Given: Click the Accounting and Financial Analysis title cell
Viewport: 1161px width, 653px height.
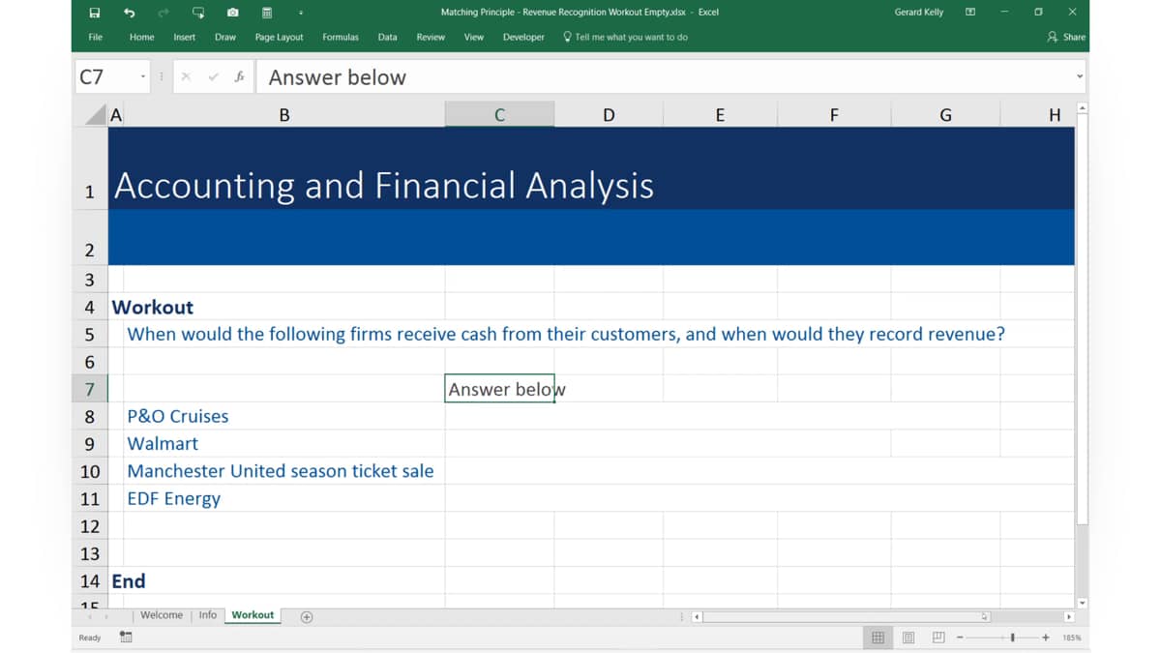Looking at the screenshot, I should point(384,186).
